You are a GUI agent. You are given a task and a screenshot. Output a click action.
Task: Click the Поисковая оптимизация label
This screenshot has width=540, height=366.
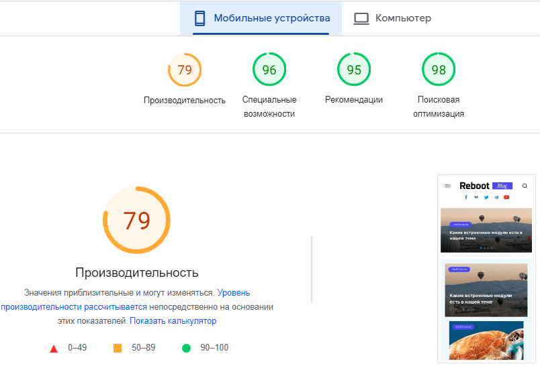pyautogui.click(x=439, y=107)
